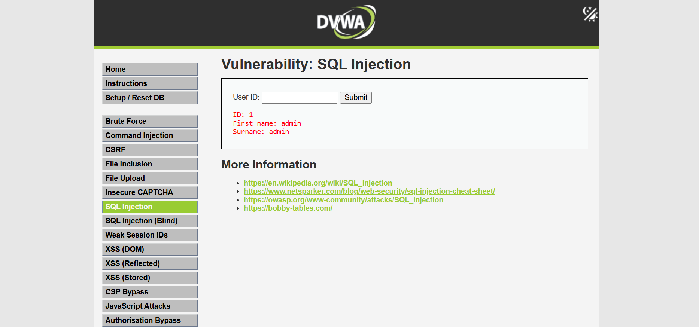
Task: Open the Weak Session IDs page
Action: pyautogui.click(x=150, y=235)
